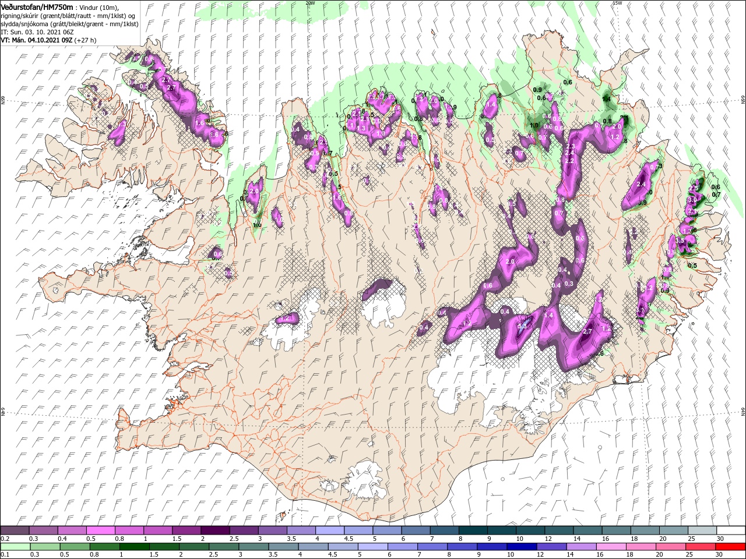746x559 pixels.
Task: Pick the bright pink 0.5 snow legend swatch
Action: click(100, 530)
